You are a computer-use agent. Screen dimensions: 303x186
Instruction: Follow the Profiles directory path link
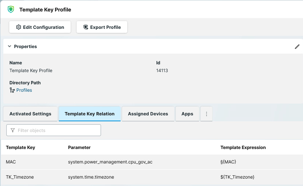24,90
